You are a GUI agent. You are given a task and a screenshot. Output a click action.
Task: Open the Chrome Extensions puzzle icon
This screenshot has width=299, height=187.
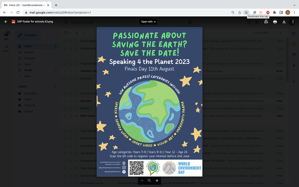(274, 12)
